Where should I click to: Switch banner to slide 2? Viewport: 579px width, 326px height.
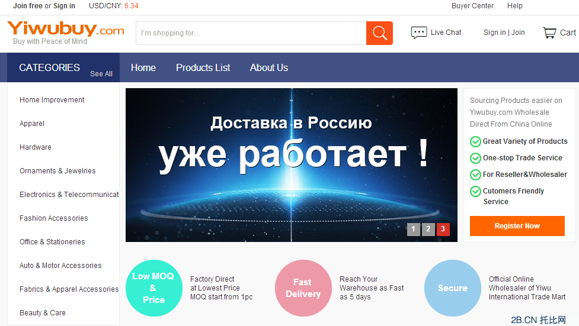pos(428,230)
